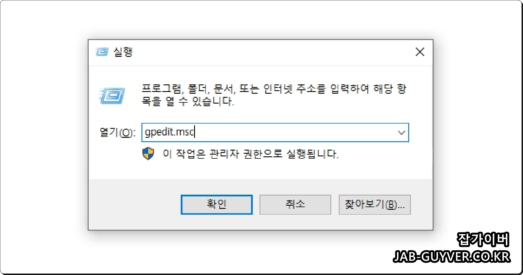Click the small Run icon in title bar

tap(102, 52)
